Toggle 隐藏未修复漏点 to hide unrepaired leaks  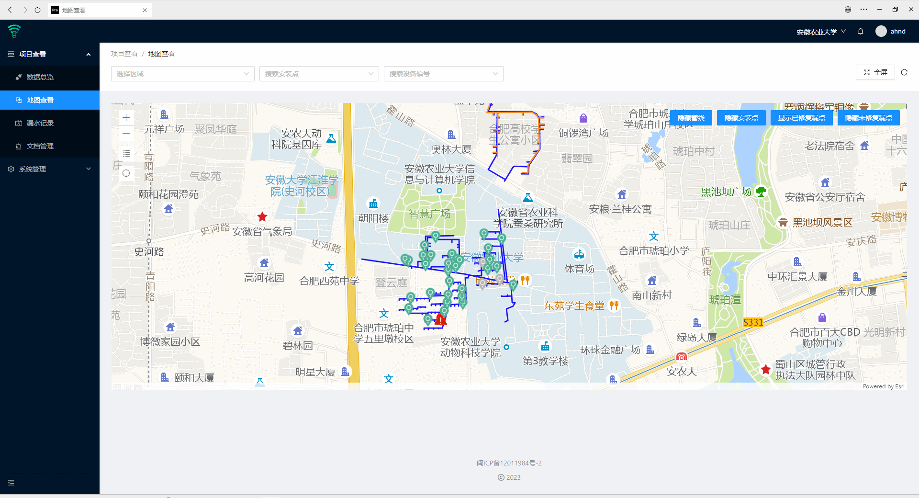pyautogui.click(x=868, y=118)
